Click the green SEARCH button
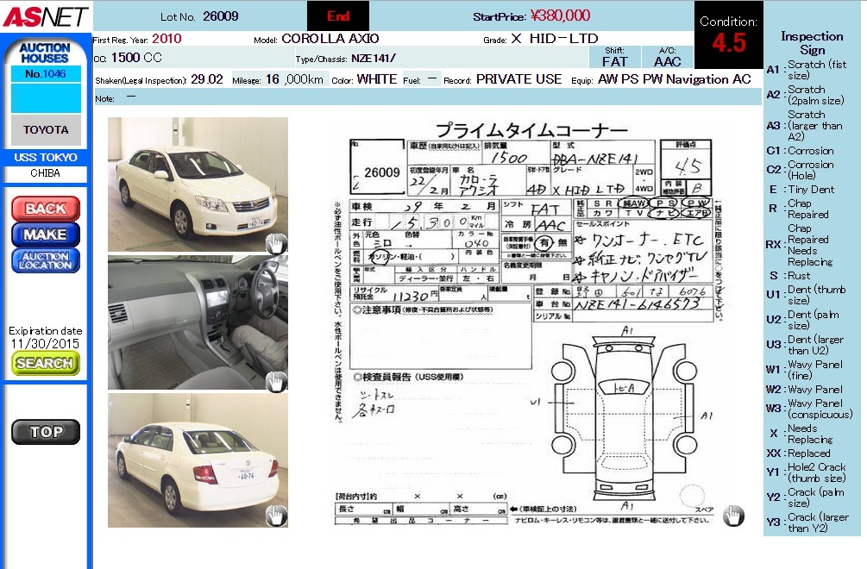The width and height of the screenshot is (867, 569). [x=46, y=363]
